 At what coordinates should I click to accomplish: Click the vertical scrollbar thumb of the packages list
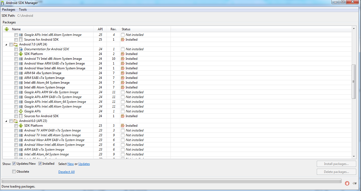(x=354, y=82)
